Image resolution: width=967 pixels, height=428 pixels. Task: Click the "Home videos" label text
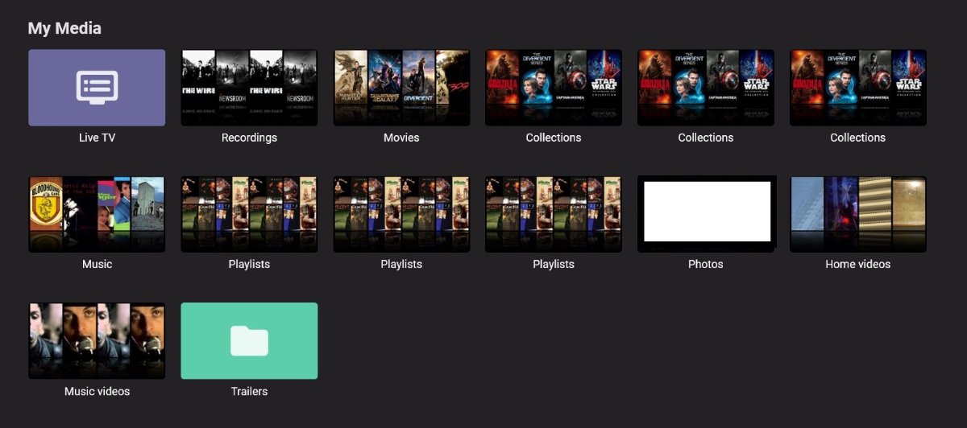tap(858, 264)
